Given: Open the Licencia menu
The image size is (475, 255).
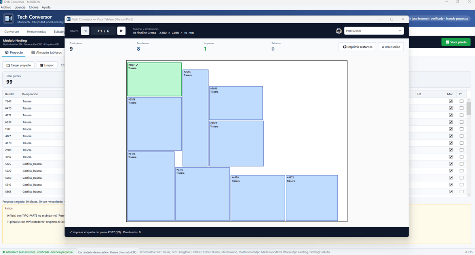Looking at the screenshot, I should pos(20,7).
